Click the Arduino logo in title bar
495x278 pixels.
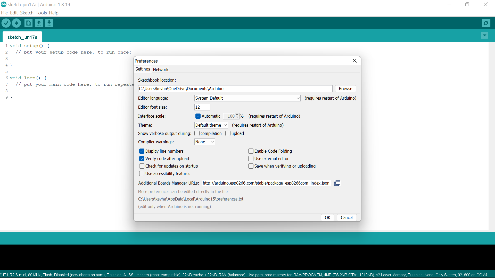(4, 4)
